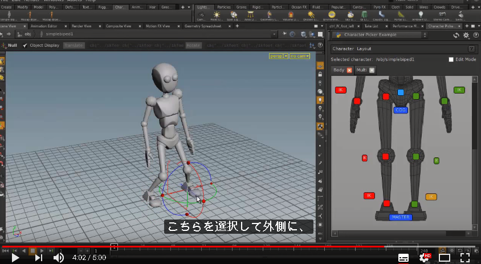Viewport: 481px width, 264px height.
Task: Open Python panel help question icon
Action: (476, 35)
